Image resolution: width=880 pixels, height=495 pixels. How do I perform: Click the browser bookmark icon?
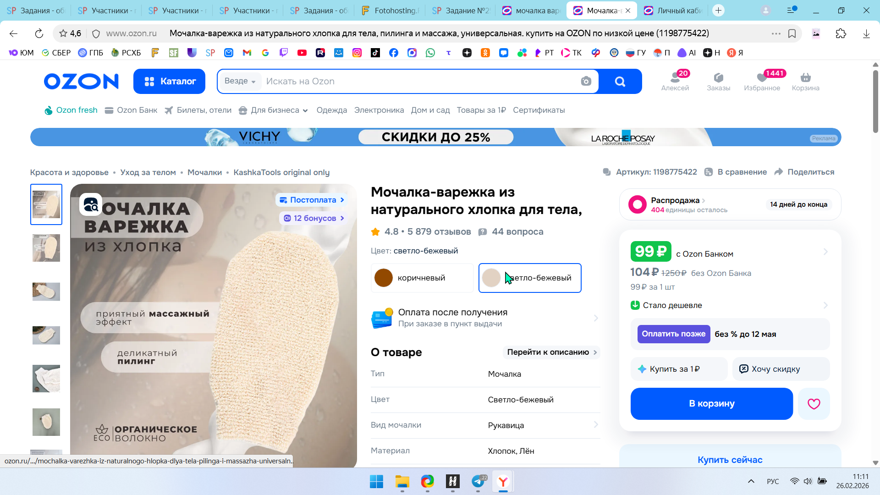point(792,33)
